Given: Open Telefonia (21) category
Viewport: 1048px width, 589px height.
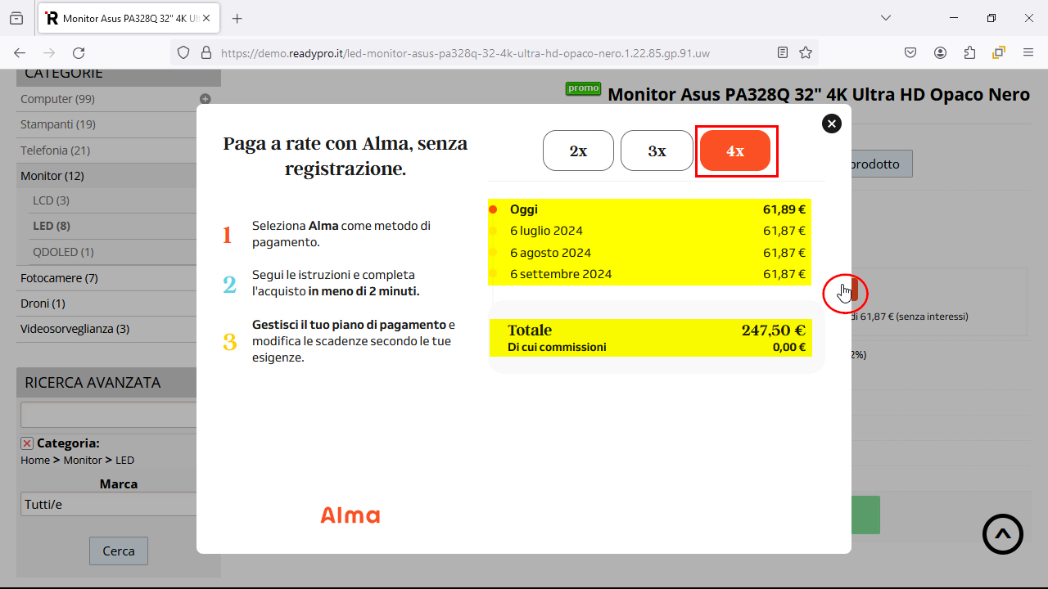Looking at the screenshot, I should click(x=55, y=151).
